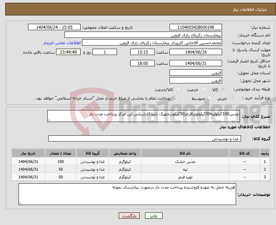Select the جزیی purchase type radio

[x=232, y=98]
